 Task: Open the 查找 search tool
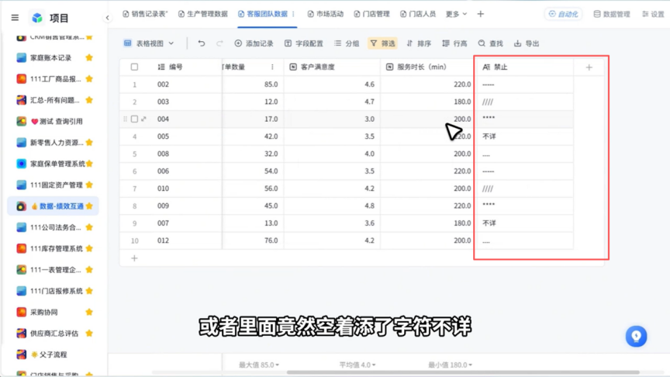click(491, 43)
